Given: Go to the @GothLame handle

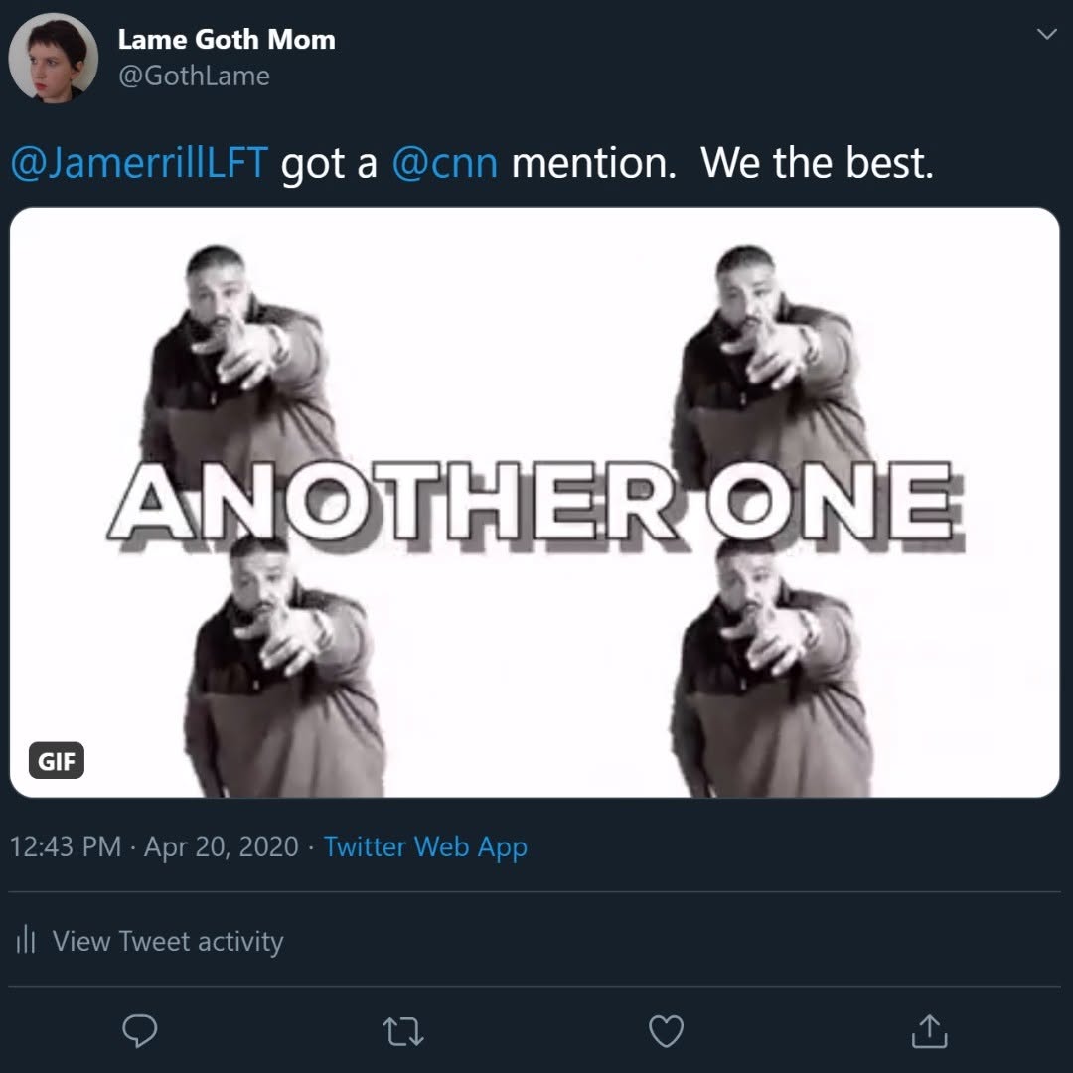Looking at the screenshot, I should 194,77.
